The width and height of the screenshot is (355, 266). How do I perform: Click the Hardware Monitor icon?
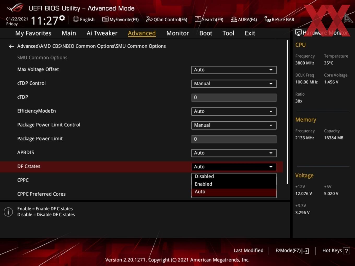298,33
